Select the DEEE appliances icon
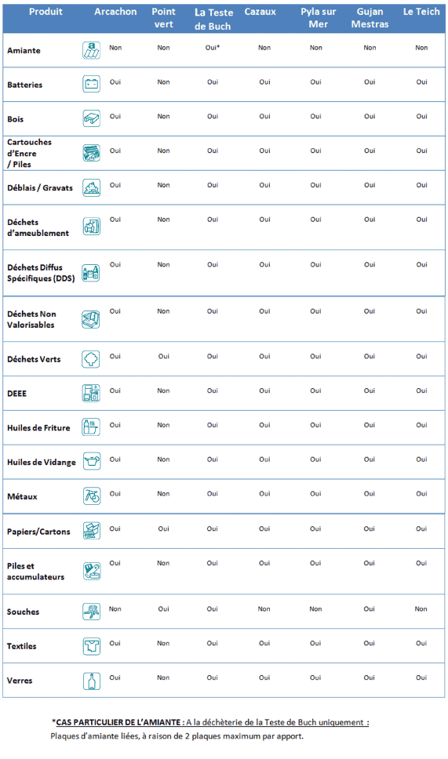The height and width of the screenshot is (759, 448). point(91,393)
